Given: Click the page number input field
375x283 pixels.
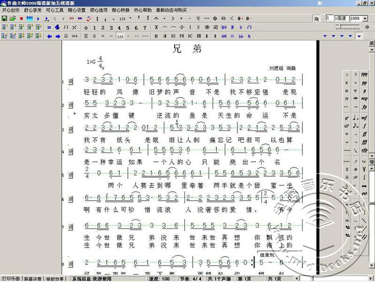Looking at the screenshot, I should point(330,18).
